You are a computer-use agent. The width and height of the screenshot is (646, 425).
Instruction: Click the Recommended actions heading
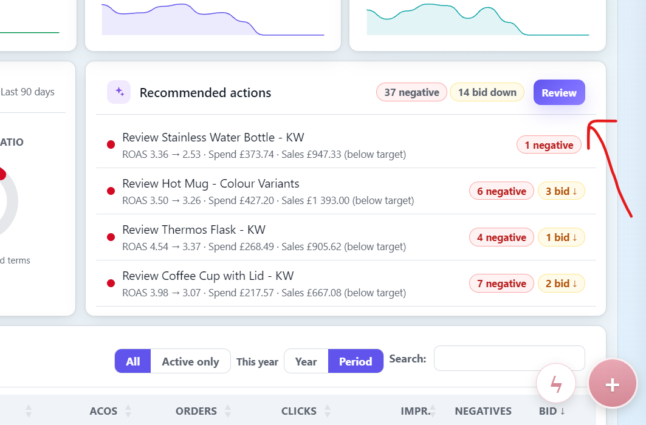(x=205, y=92)
